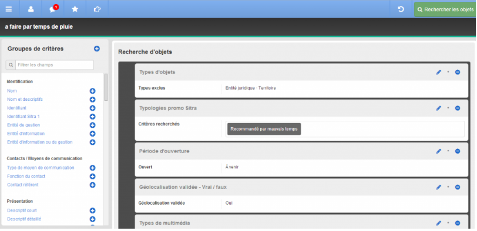The height and width of the screenshot is (231, 477).
Task: Click the Géolocalisation validée - Vrai / faux header
Action: click(x=183, y=187)
